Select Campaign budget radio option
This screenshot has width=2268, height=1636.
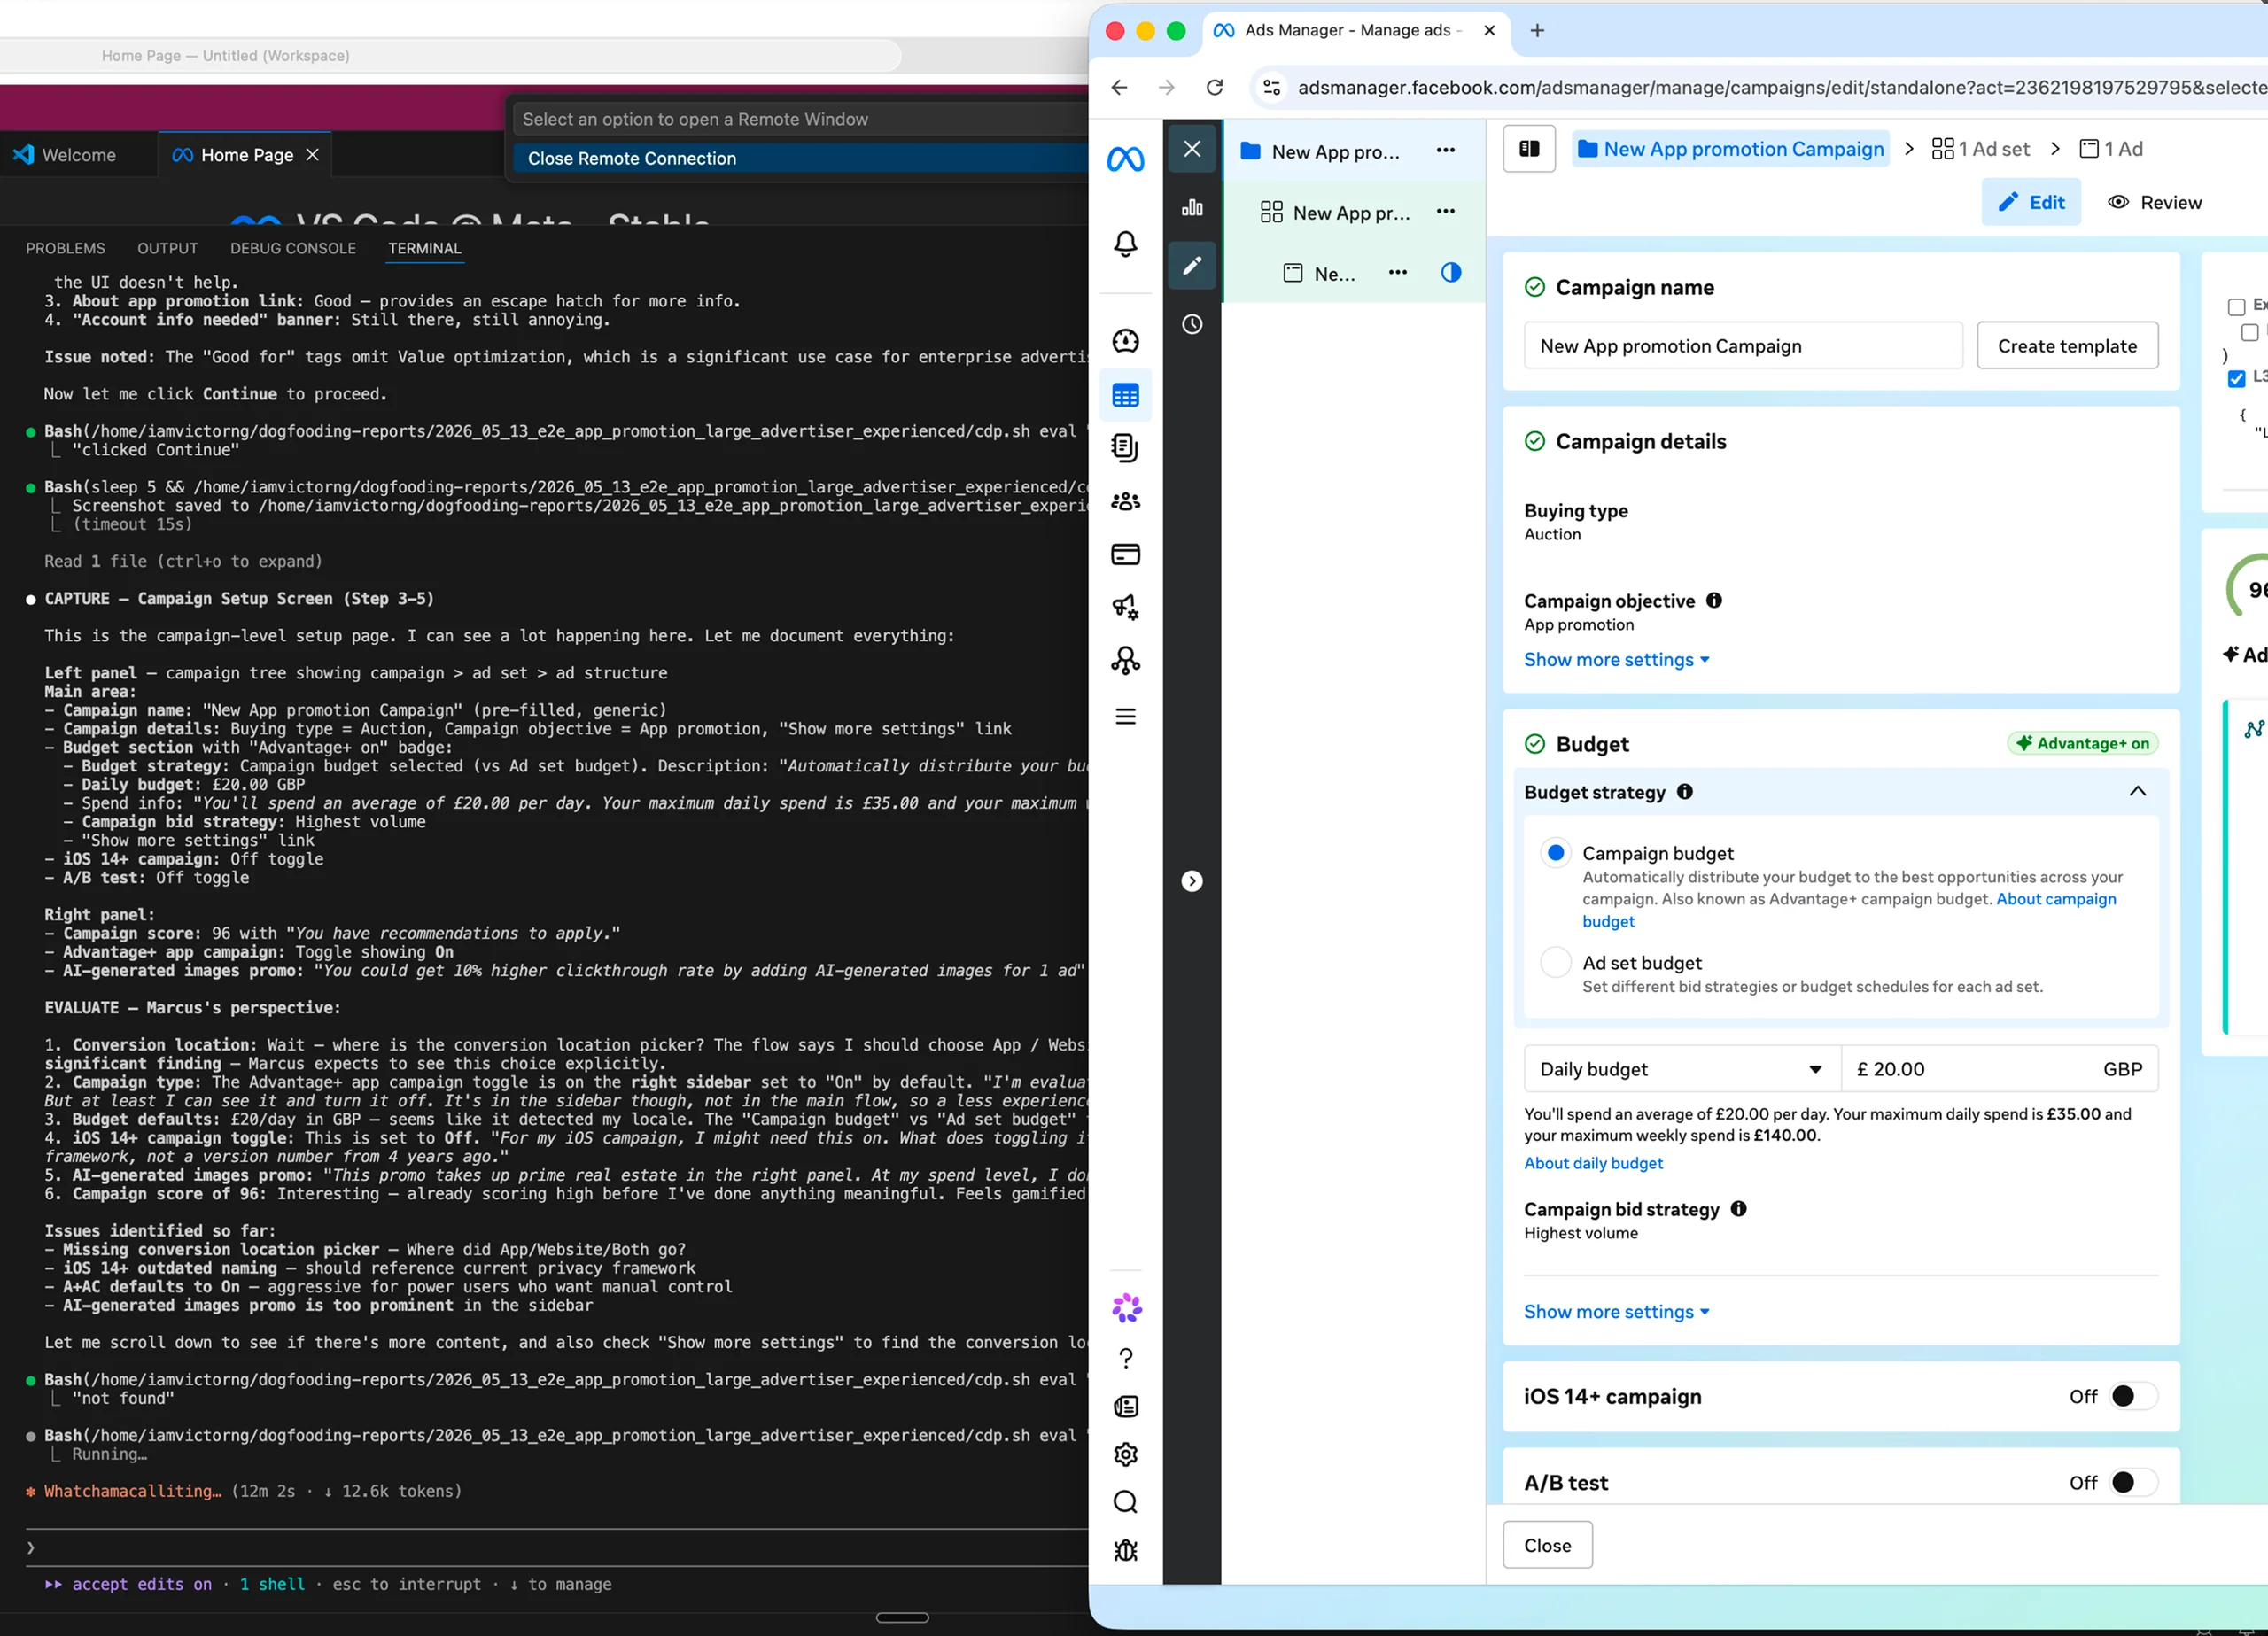[1555, 853]
